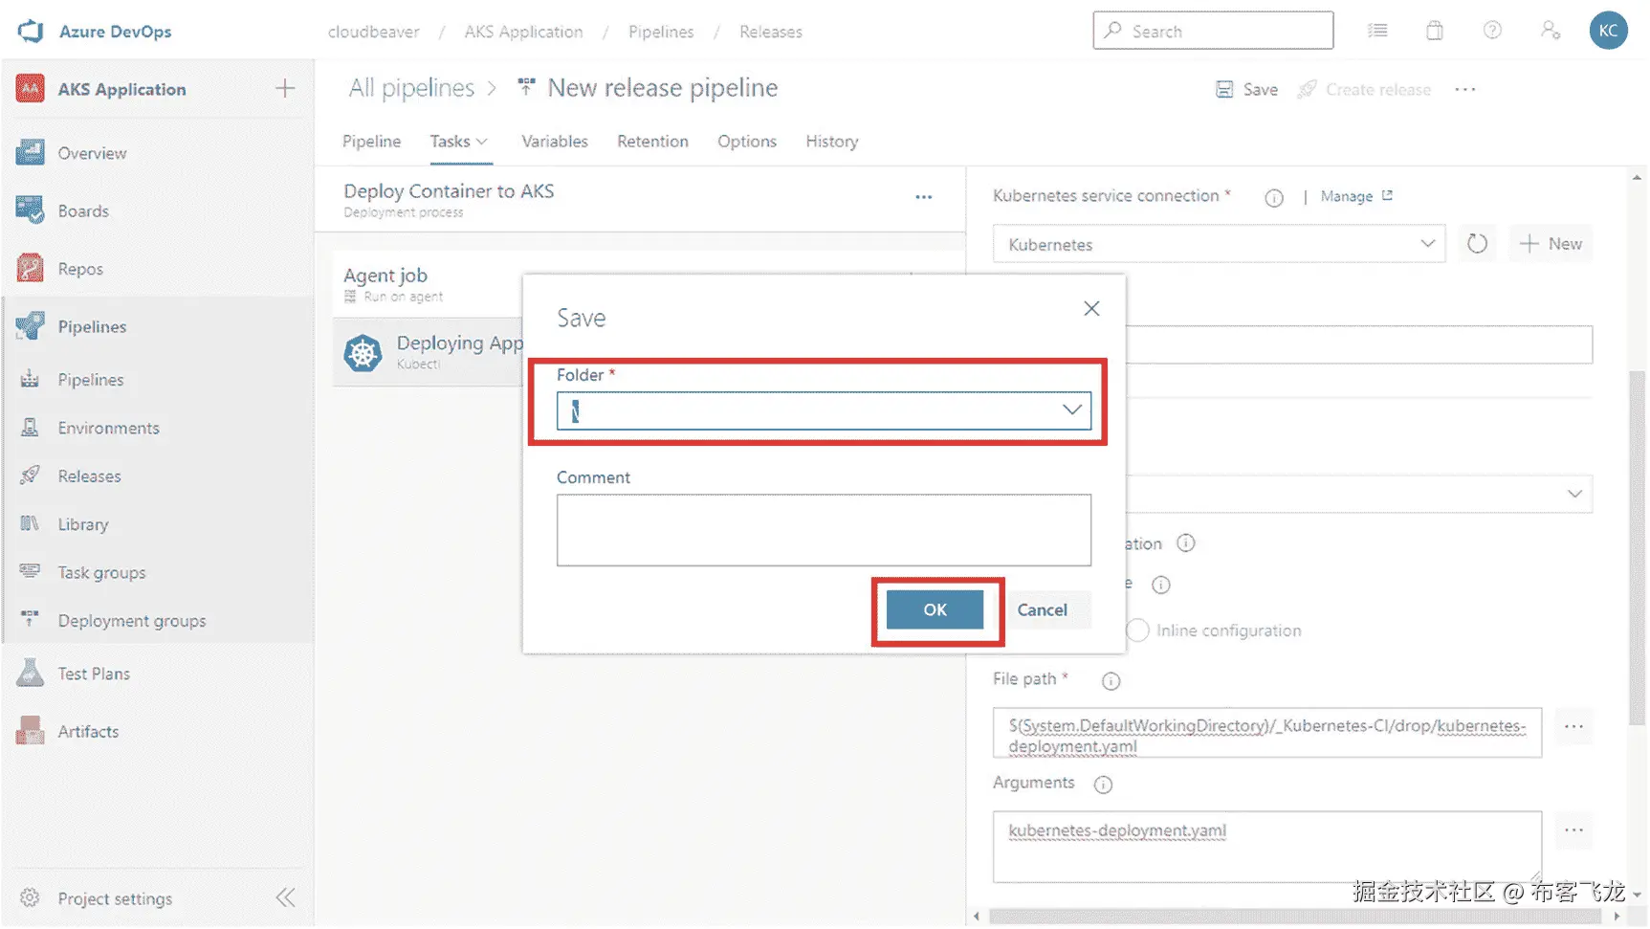Viewport: 1650px width, 929px height.
Task: Open the AKS Application project avatar
Action: pos(31,89)
